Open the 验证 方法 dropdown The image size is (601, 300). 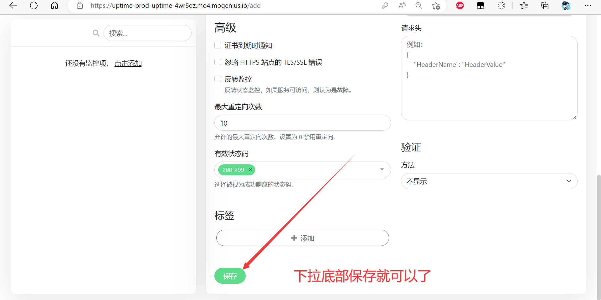pyautogui.click(x=489, y=181)
